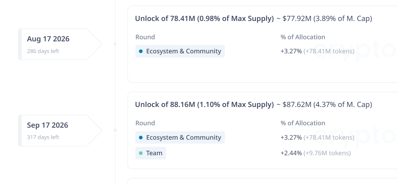
Task: Click the Aug 17 2026 date tag
Action: tap(60, 44)
